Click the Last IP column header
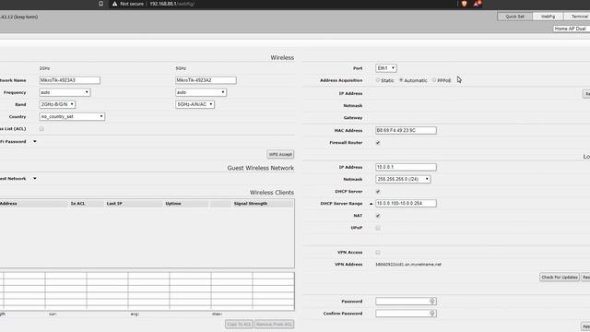The height and width of the screenshot is (332, 590). (x=114, y=203)
